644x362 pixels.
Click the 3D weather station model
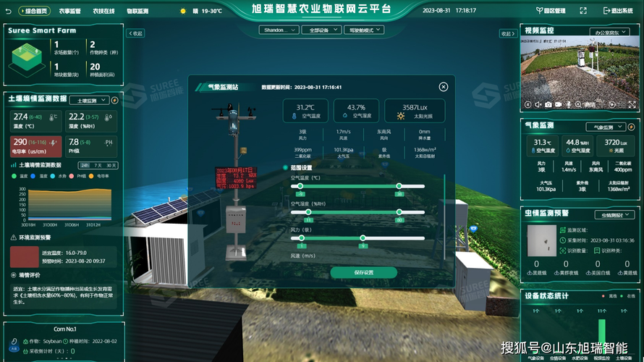235,181
